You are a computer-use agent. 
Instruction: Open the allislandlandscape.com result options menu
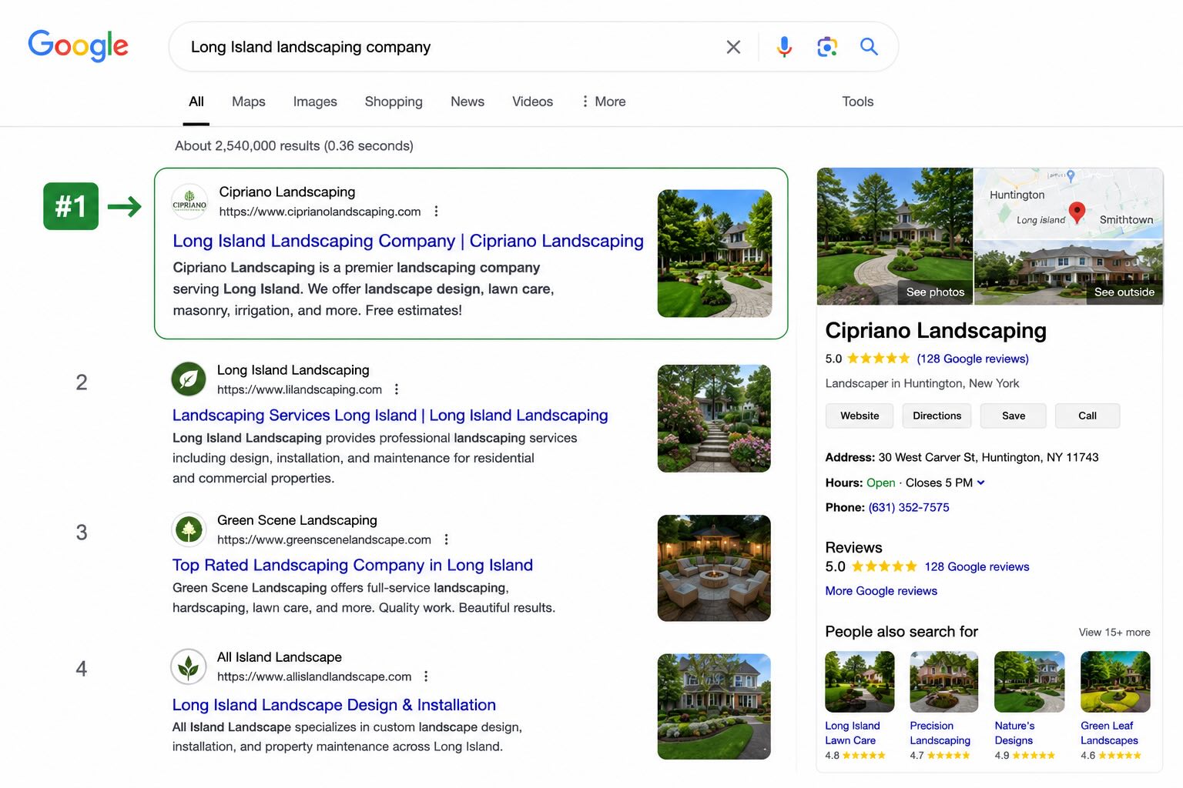[426, 676]
